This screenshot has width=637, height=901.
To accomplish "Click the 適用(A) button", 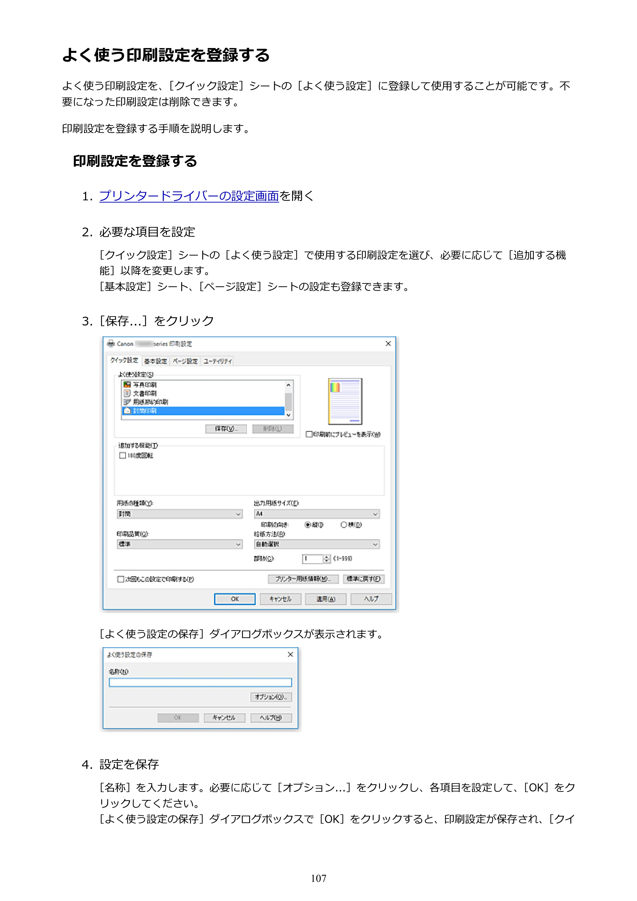I will click(x=326, y=599).
